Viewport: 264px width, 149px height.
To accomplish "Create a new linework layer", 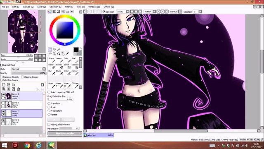I will (9, 84).
